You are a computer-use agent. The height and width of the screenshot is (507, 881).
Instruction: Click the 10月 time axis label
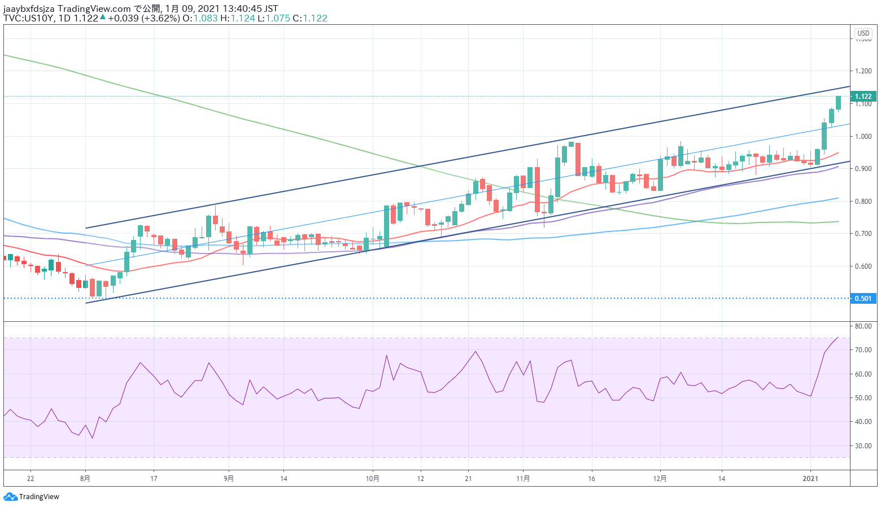coord(373,479)
